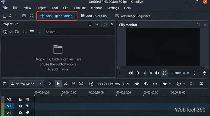Click the Clip Monitor circular icon
The image size is (210, 117).
(198, 25)
